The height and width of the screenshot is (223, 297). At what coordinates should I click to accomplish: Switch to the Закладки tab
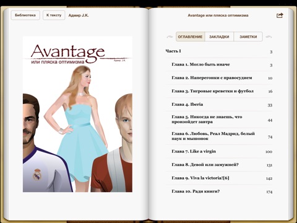(x=219, y=37)
